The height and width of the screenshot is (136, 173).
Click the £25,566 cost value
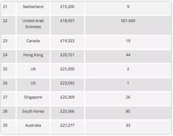click(67, 111)
